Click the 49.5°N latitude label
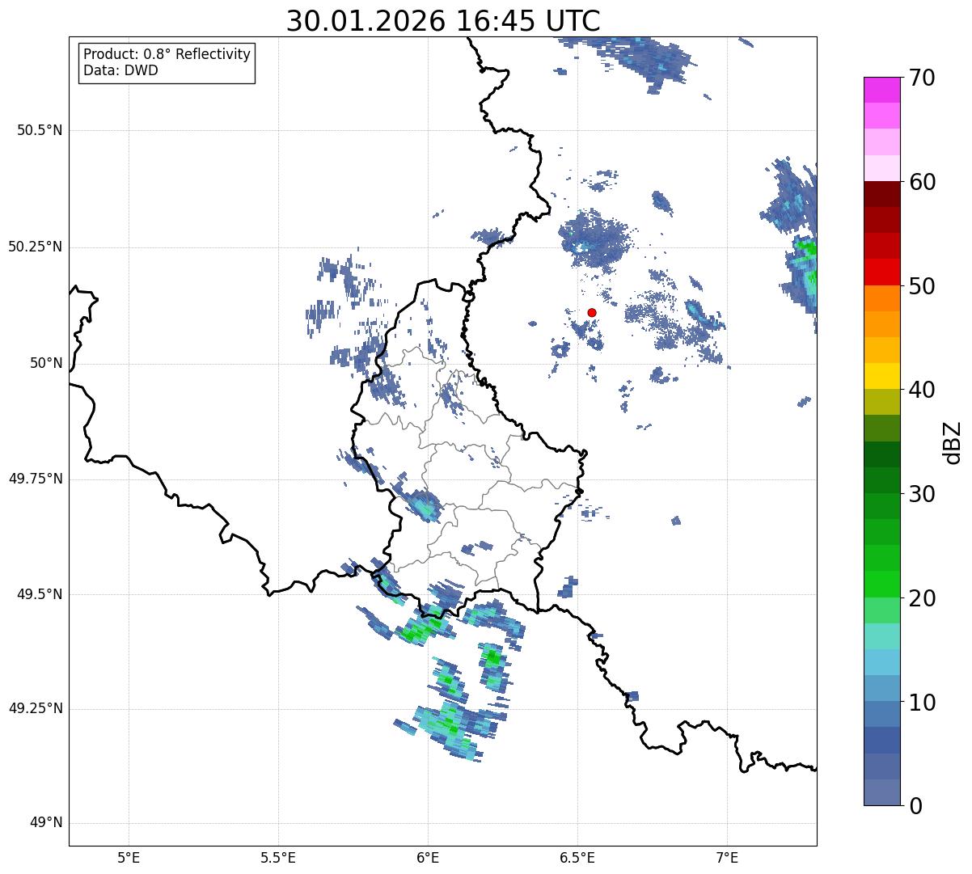The image size is (972, 874). [40, 594]
